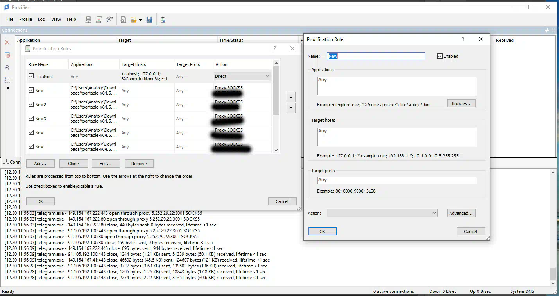Click the Target Hosts column header
The image size is (559, 296).
point(147,64)
